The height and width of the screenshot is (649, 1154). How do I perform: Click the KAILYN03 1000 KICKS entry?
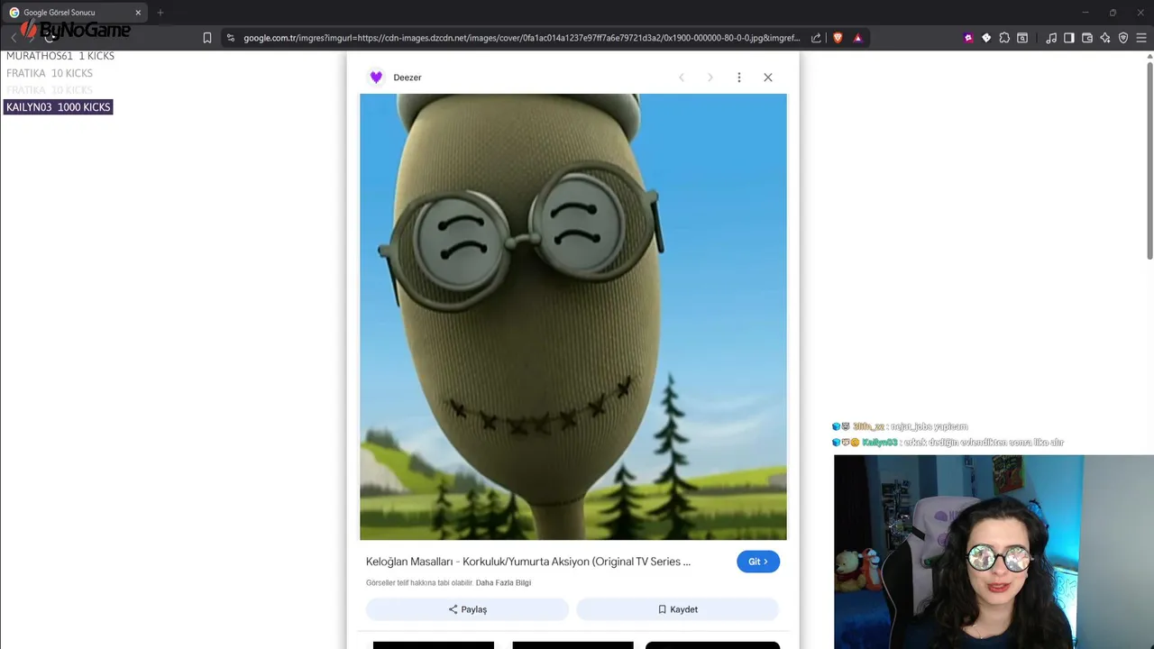tap(59, 107)
